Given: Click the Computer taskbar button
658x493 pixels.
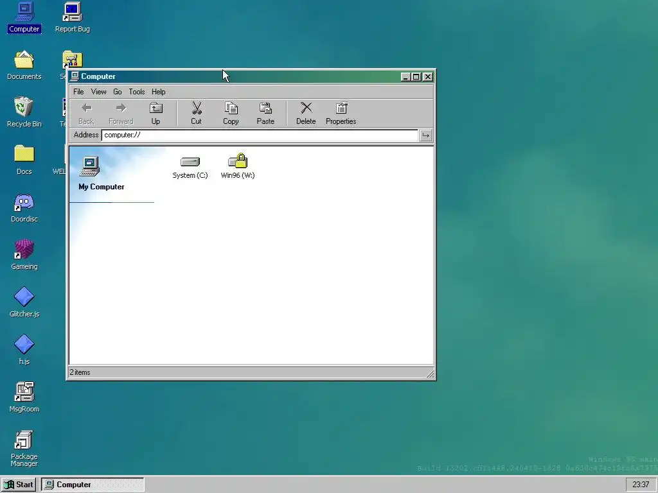Looking at the screenshot, I should click(93, 485).
